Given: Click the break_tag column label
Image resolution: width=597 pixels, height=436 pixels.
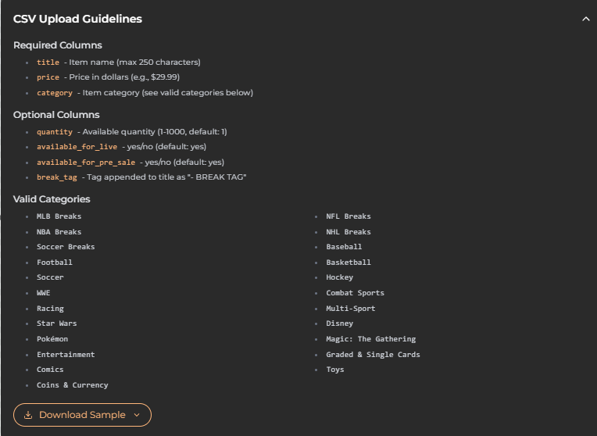Looking at the screenshot, I should [x=56, y=177].
